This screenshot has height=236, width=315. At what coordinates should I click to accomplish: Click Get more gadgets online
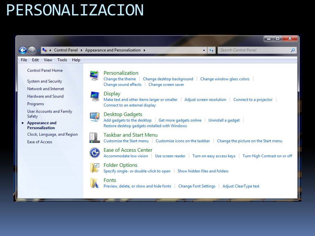point(180,120)
